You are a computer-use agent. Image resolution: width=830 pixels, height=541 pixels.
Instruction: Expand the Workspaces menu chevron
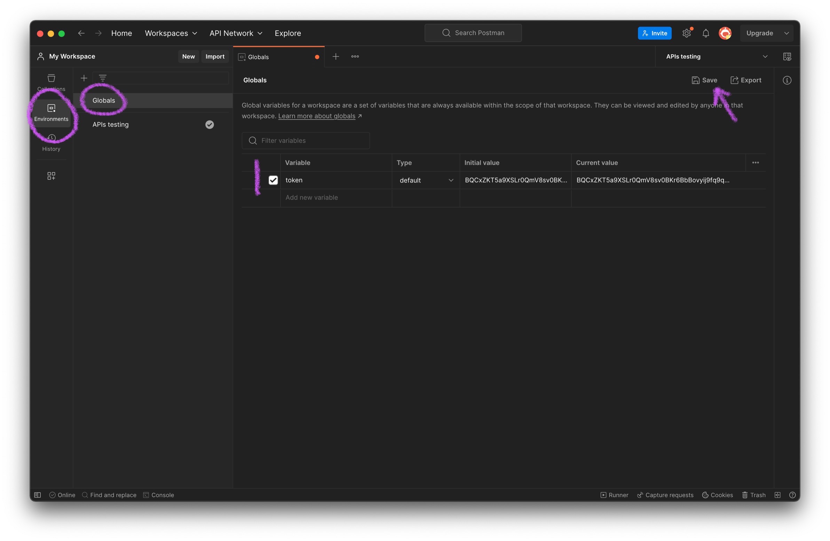pyautogui.click(x=195, y=33)
